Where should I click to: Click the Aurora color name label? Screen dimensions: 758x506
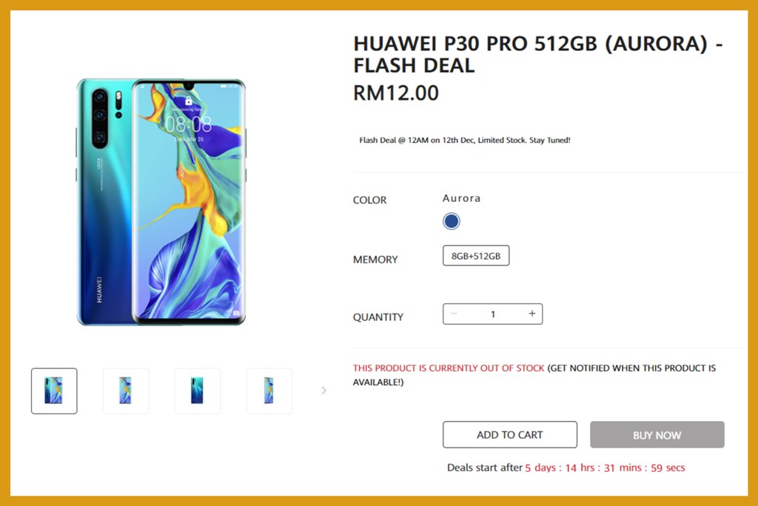coord(461,198)
